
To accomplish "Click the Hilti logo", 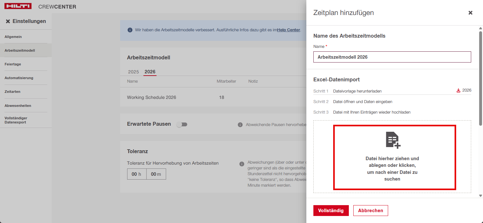I will tap(18, 6).
